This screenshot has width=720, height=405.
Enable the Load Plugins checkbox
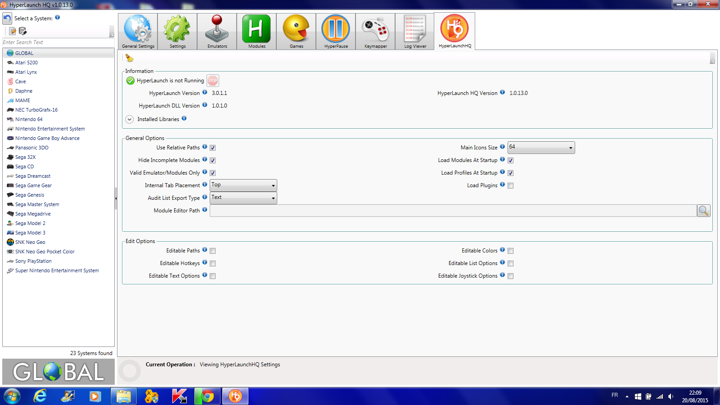tap(511, 186)
